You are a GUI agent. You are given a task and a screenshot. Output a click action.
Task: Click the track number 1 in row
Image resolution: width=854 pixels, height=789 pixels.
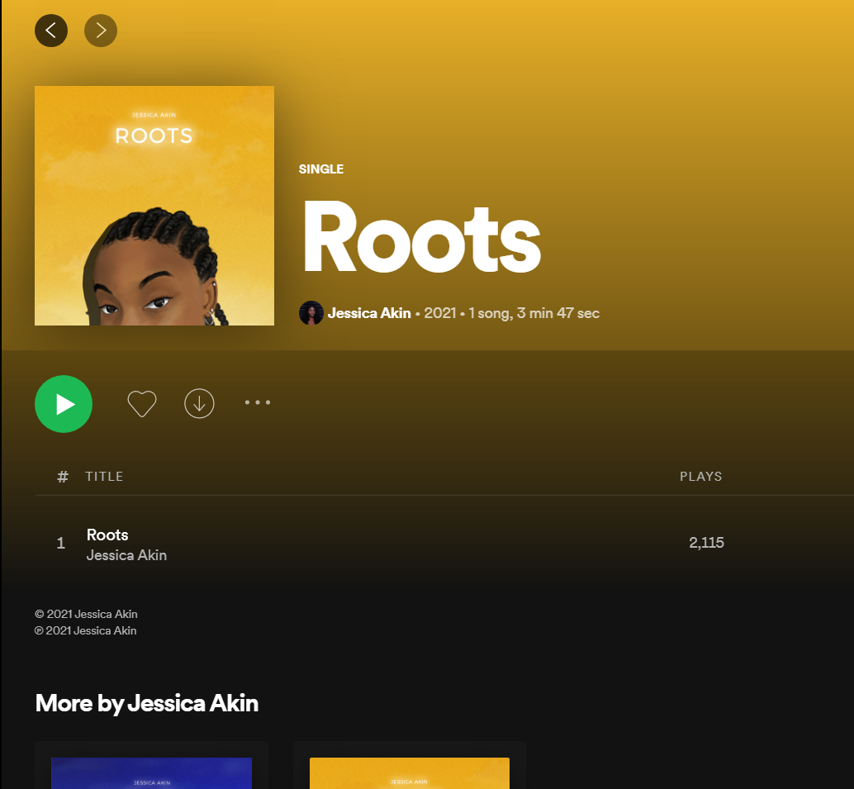[61, 543]
